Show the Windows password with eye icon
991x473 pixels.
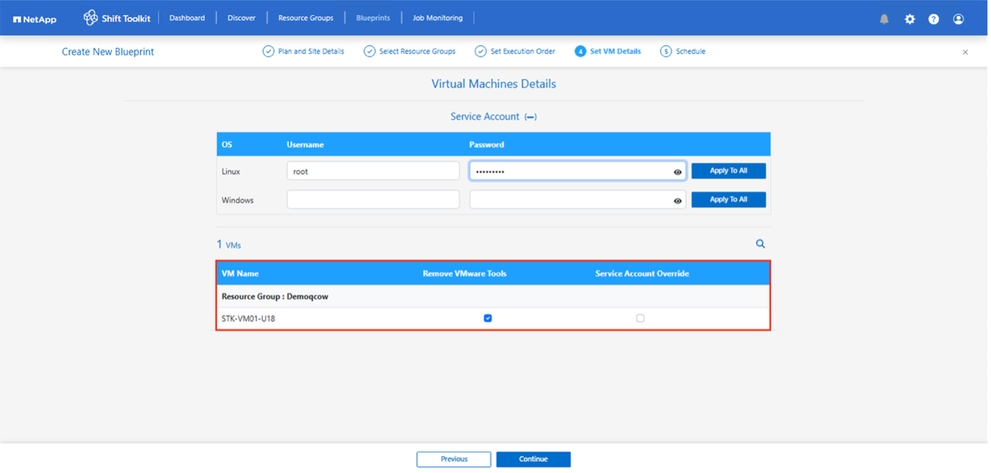[677, 201]
